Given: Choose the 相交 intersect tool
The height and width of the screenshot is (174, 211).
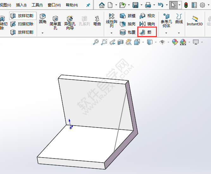Looking at the screenshot, I should tap(147, 16).
